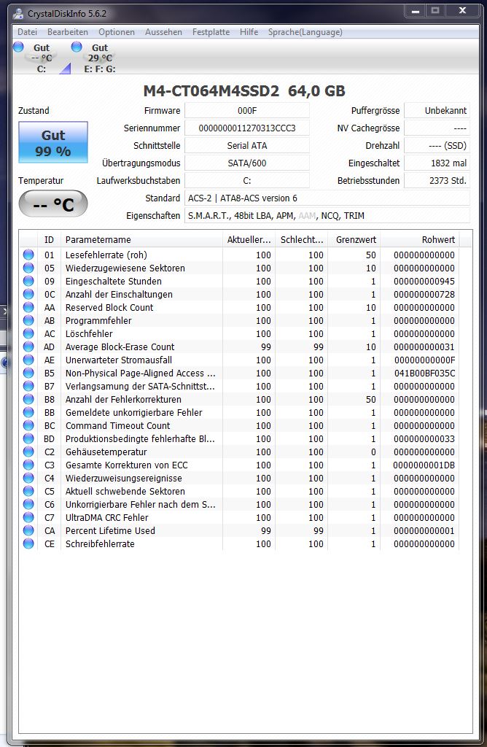Click status icon of Percent Lifetime Used row
This screenshot has width=487, height=747.
(28, 531)
